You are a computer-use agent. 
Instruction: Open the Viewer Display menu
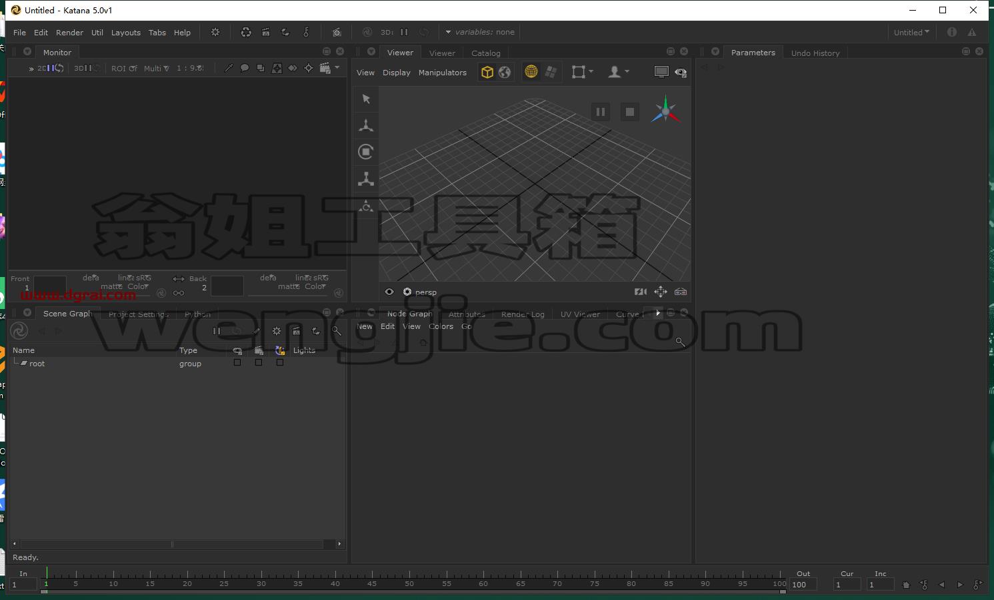[x=396, y=73]
